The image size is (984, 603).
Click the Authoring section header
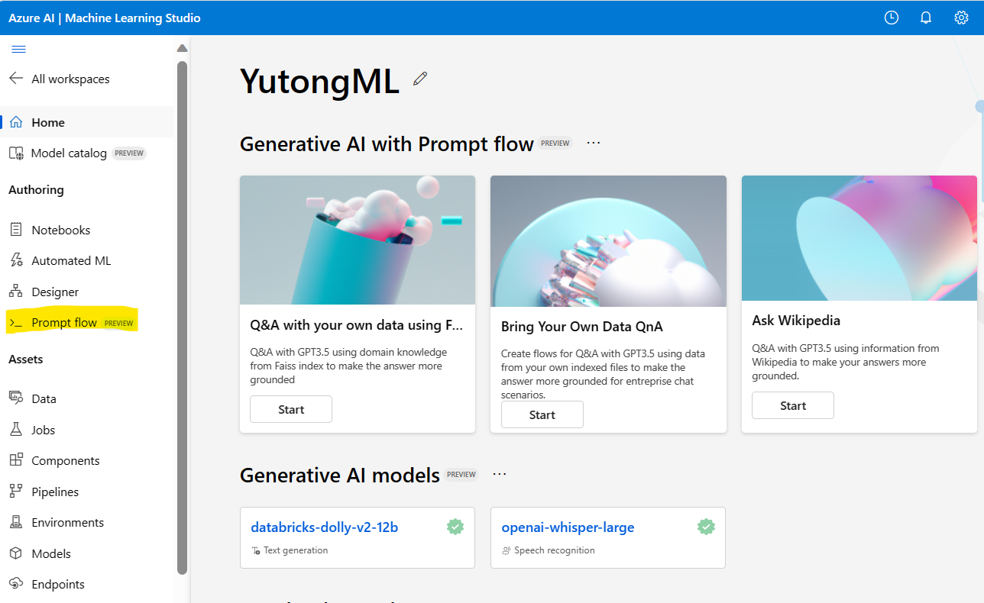tap(36, 189)
